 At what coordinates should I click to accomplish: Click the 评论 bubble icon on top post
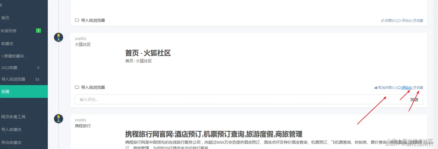tap(399, 21)
